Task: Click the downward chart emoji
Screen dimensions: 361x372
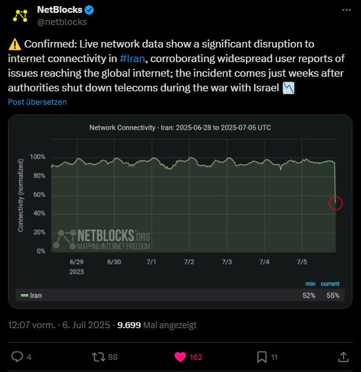Action: pyautogui.click(x=289, y=88)
